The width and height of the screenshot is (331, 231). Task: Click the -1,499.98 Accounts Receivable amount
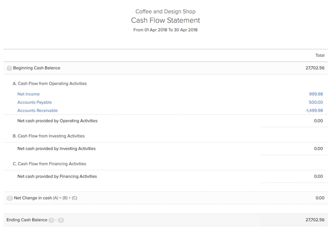coord(313,110)
